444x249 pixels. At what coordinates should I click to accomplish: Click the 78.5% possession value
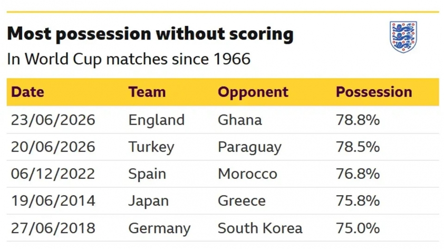(358, 147)
